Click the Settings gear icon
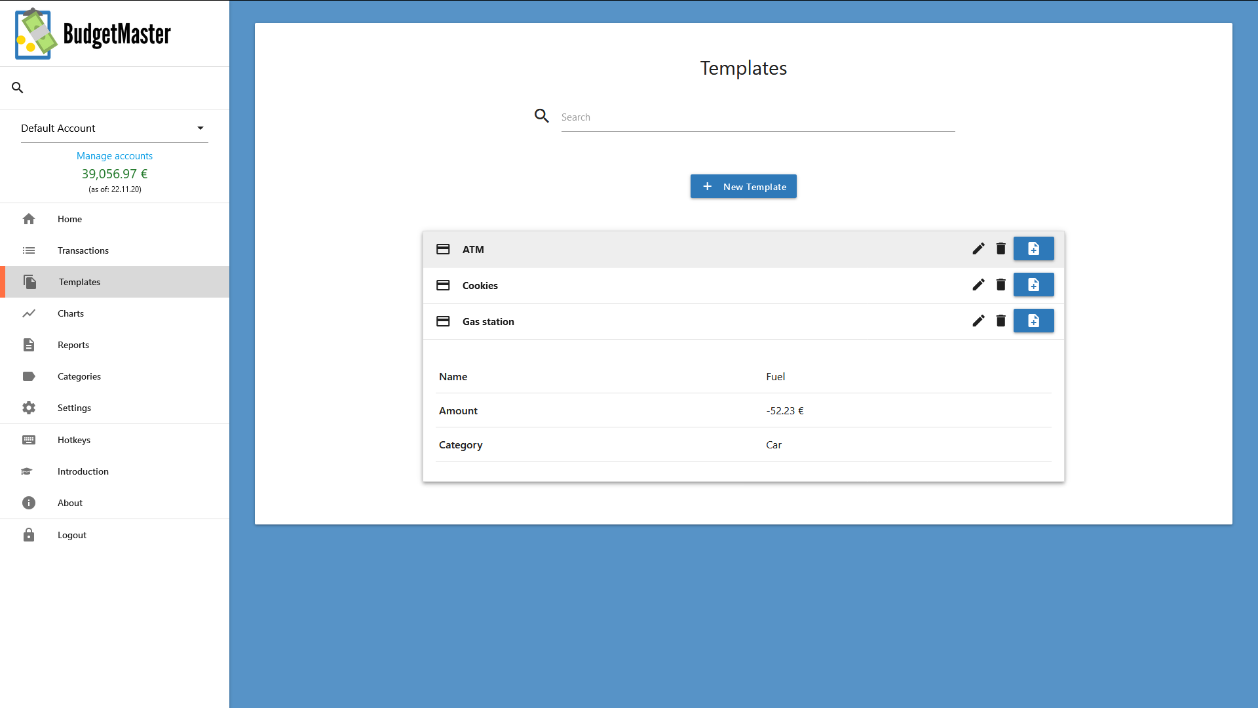The width and height of the screenshot is (1258, 708). 29,408
